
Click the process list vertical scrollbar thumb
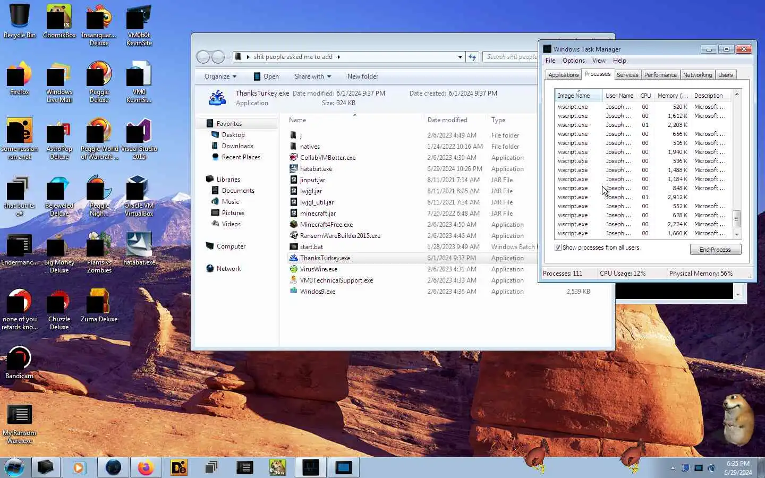click(x=736, y=218)
